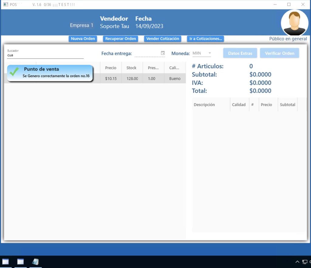Screen dimensions: 311x268
Task: Focus the Buscador search field
Action: pos(45,55)
